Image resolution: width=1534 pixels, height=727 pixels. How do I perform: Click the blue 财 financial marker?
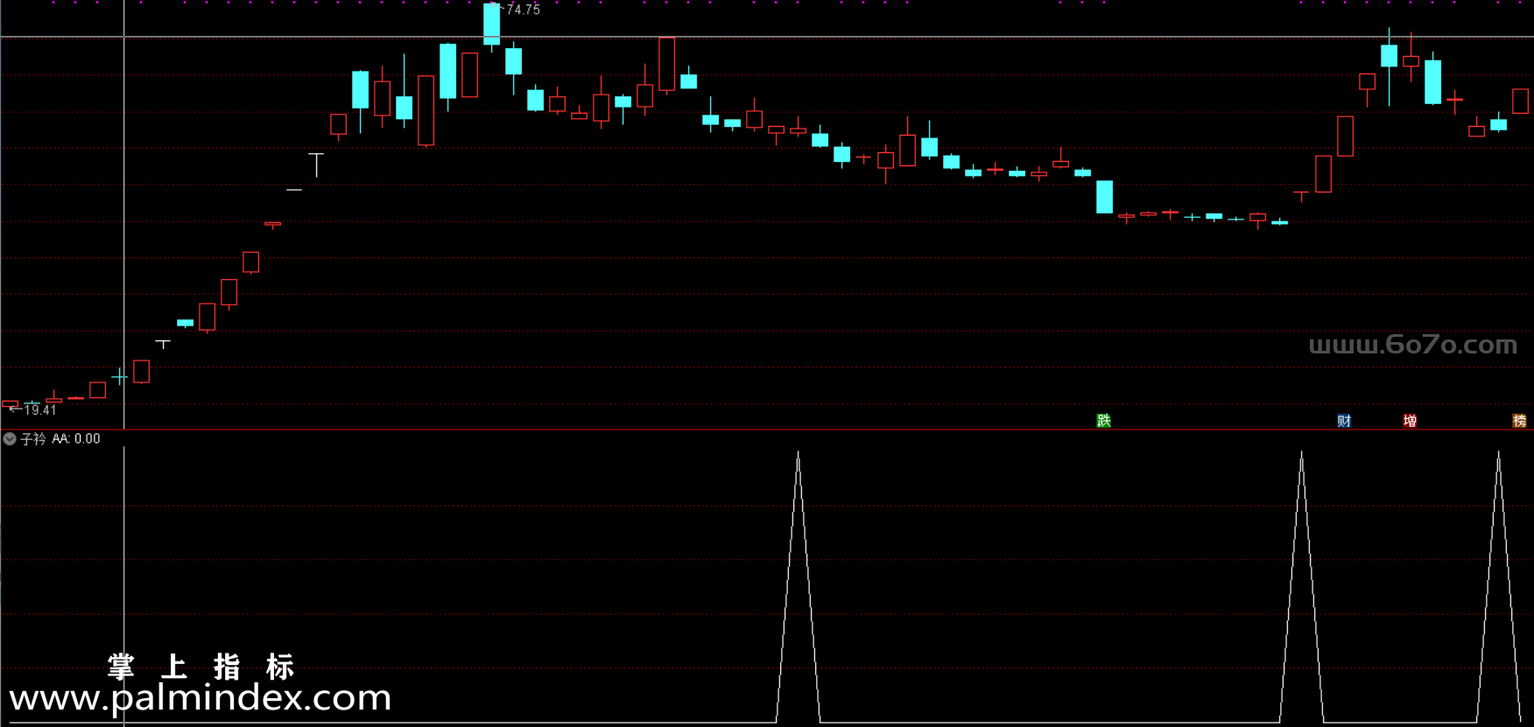(x=1345, y=421)
